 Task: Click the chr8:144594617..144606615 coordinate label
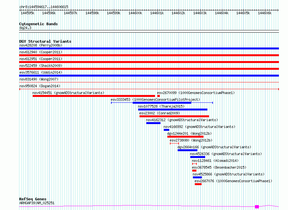click(x=44, y=7)
